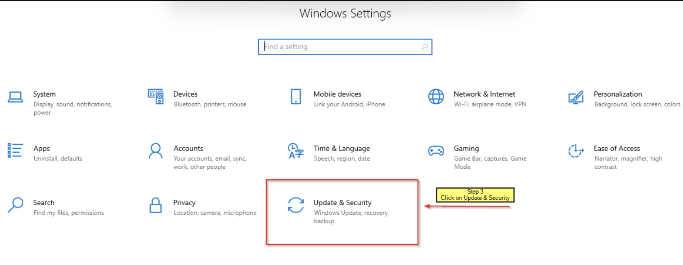Open Gaming via the game controller icon
This screenshot has height=265, width=683.
(436, 151)
